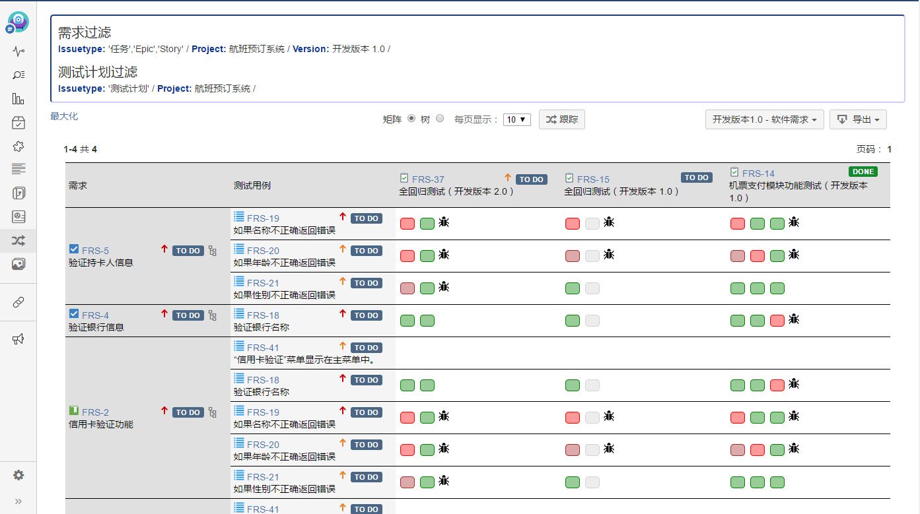Open test plan link FRS-15 in header

(593, 179)
